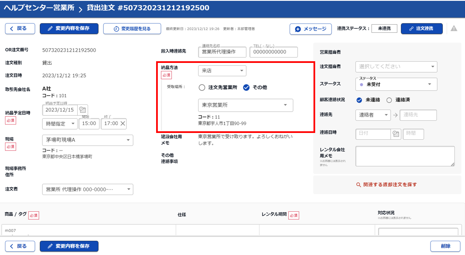Open 納品方法 来店 dropdown

click(x=222, y=71)
